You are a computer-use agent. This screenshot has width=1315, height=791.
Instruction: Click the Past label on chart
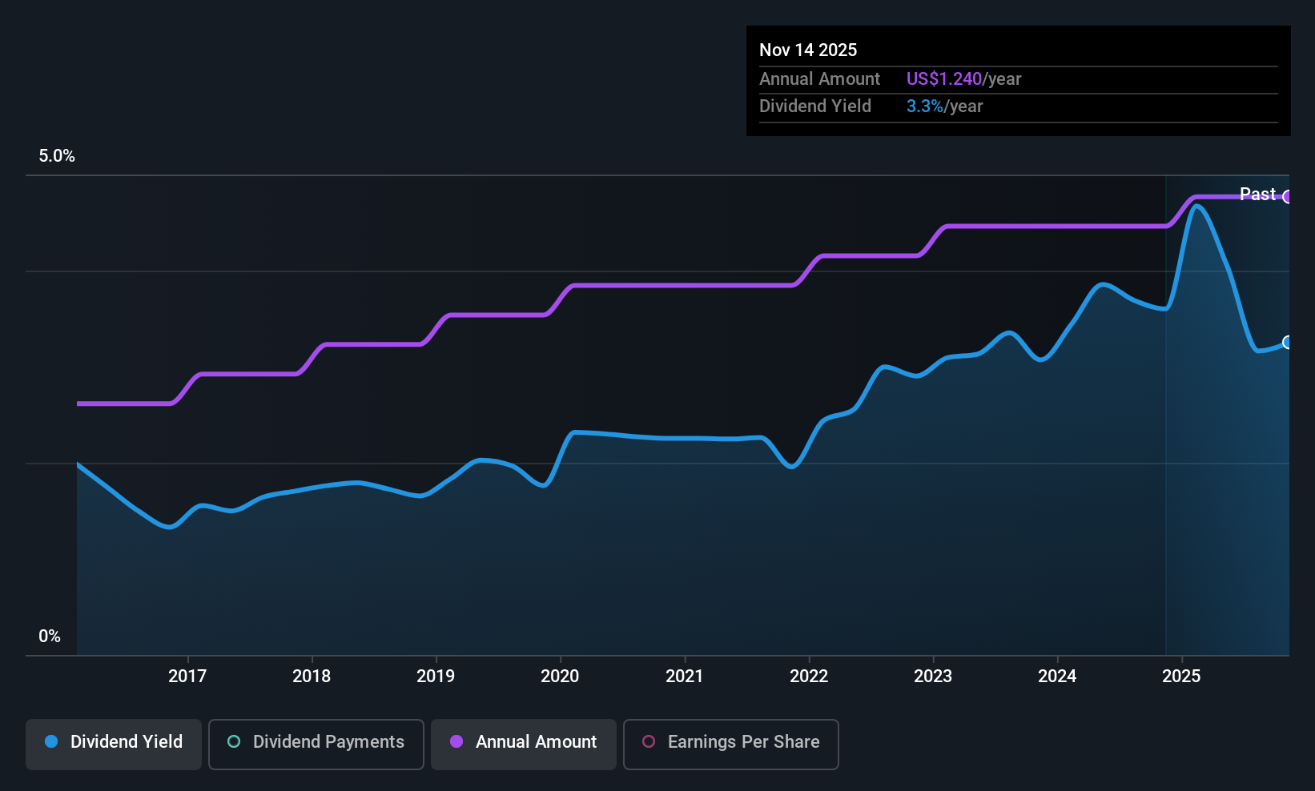pos(1257,194)
